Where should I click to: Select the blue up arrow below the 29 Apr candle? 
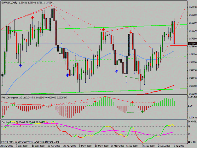click(67, 75)
